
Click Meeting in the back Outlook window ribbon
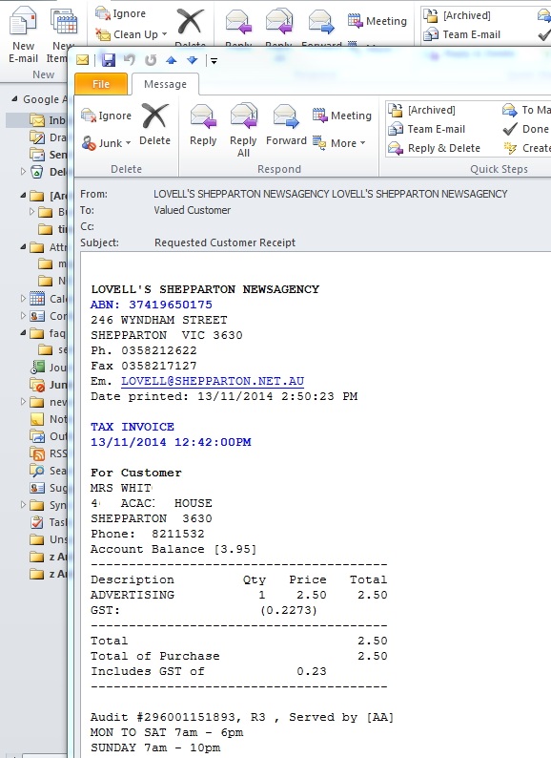coord(378,21)
